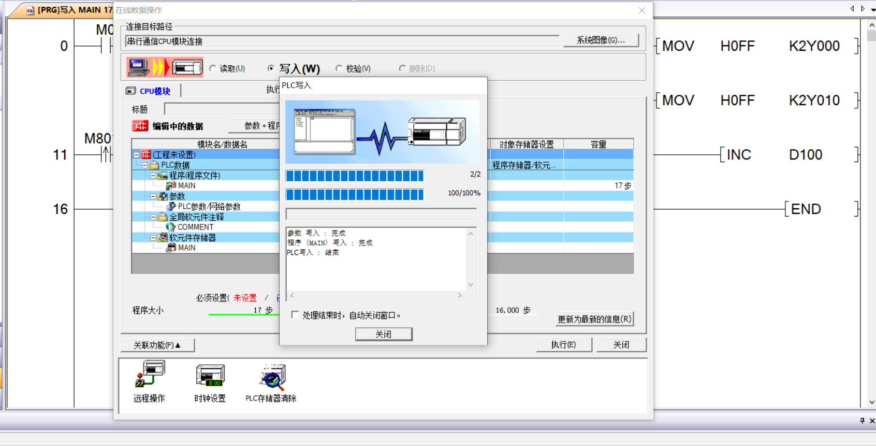Select the 校验(V) radio button

(339, 68)
